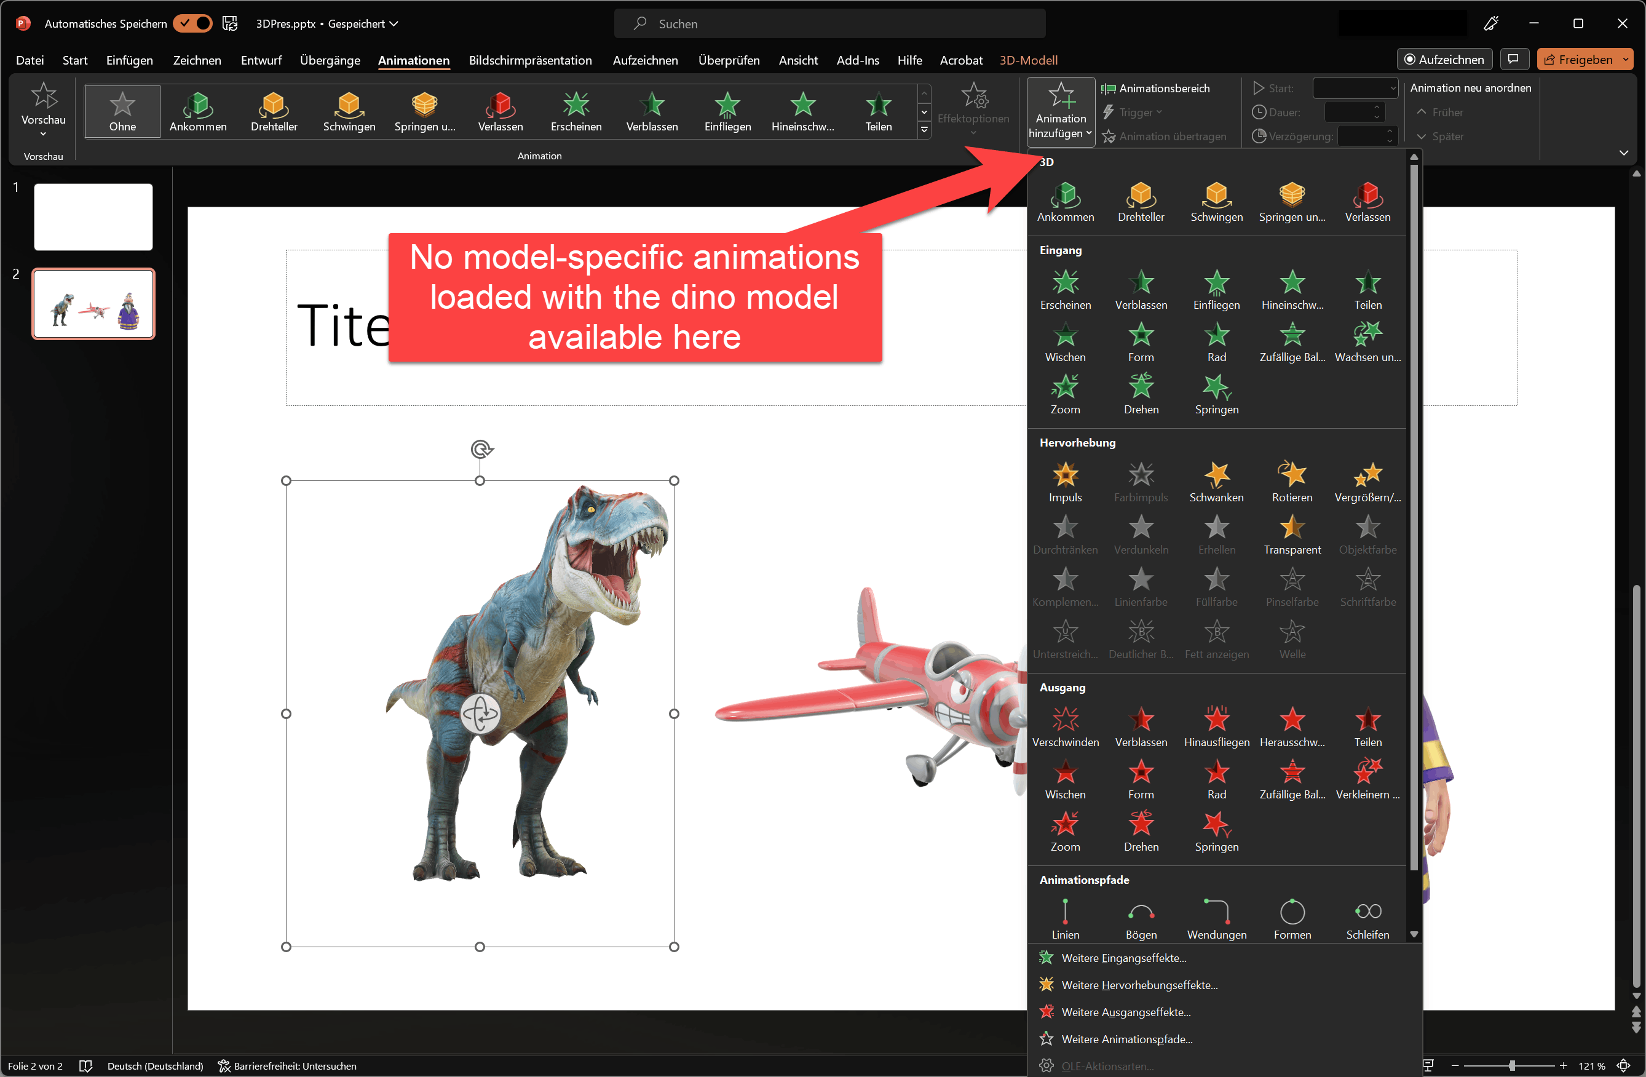Select the Hinausfliegen exit effect
This screenshot has width=1646, height=1077.
[1216, 727]
